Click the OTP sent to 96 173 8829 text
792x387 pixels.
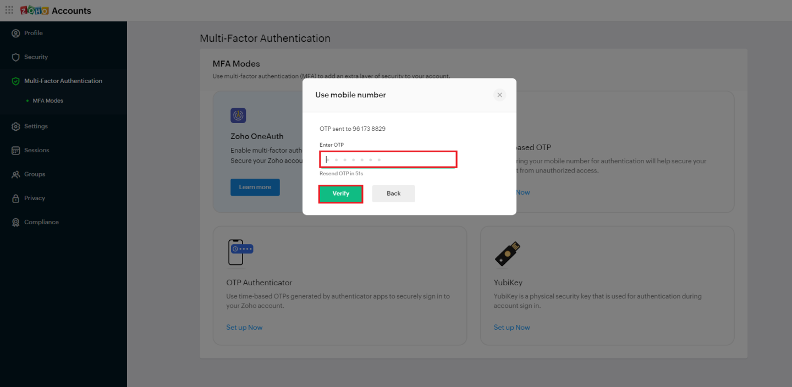click(353, 129)
